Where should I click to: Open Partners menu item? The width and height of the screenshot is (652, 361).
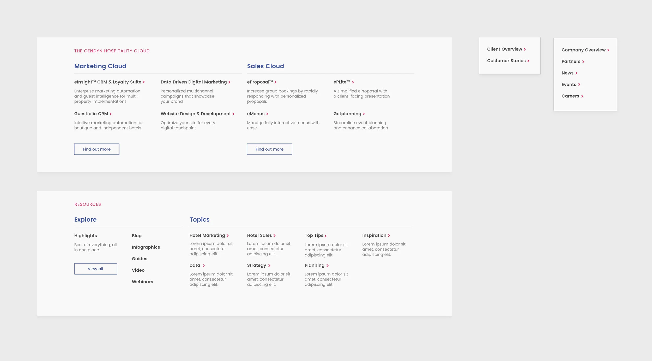pos(573,61)
